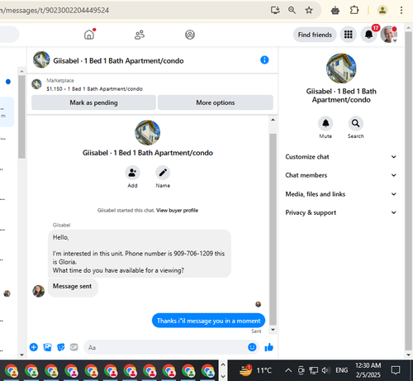Click the browser bookmark star icon

click(309, 11)
